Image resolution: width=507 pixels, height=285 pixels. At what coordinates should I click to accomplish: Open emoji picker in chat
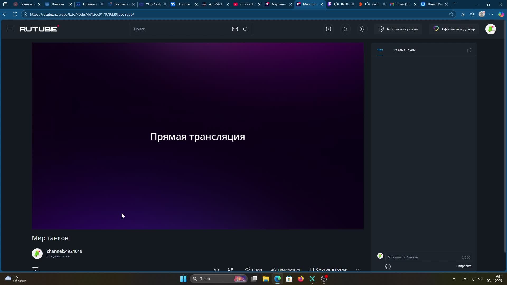tap(388, 267)
